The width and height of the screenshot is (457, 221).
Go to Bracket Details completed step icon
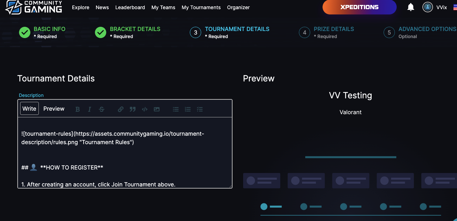(101, 32)
